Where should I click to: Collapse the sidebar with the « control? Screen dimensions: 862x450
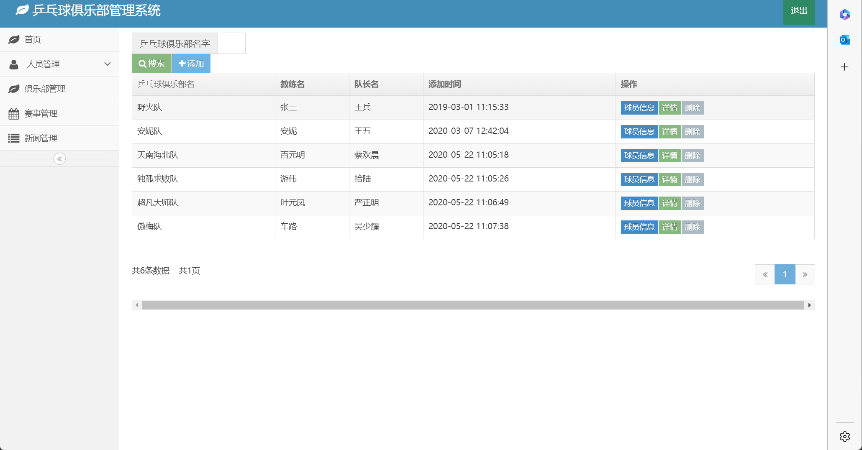pos(60,159)
